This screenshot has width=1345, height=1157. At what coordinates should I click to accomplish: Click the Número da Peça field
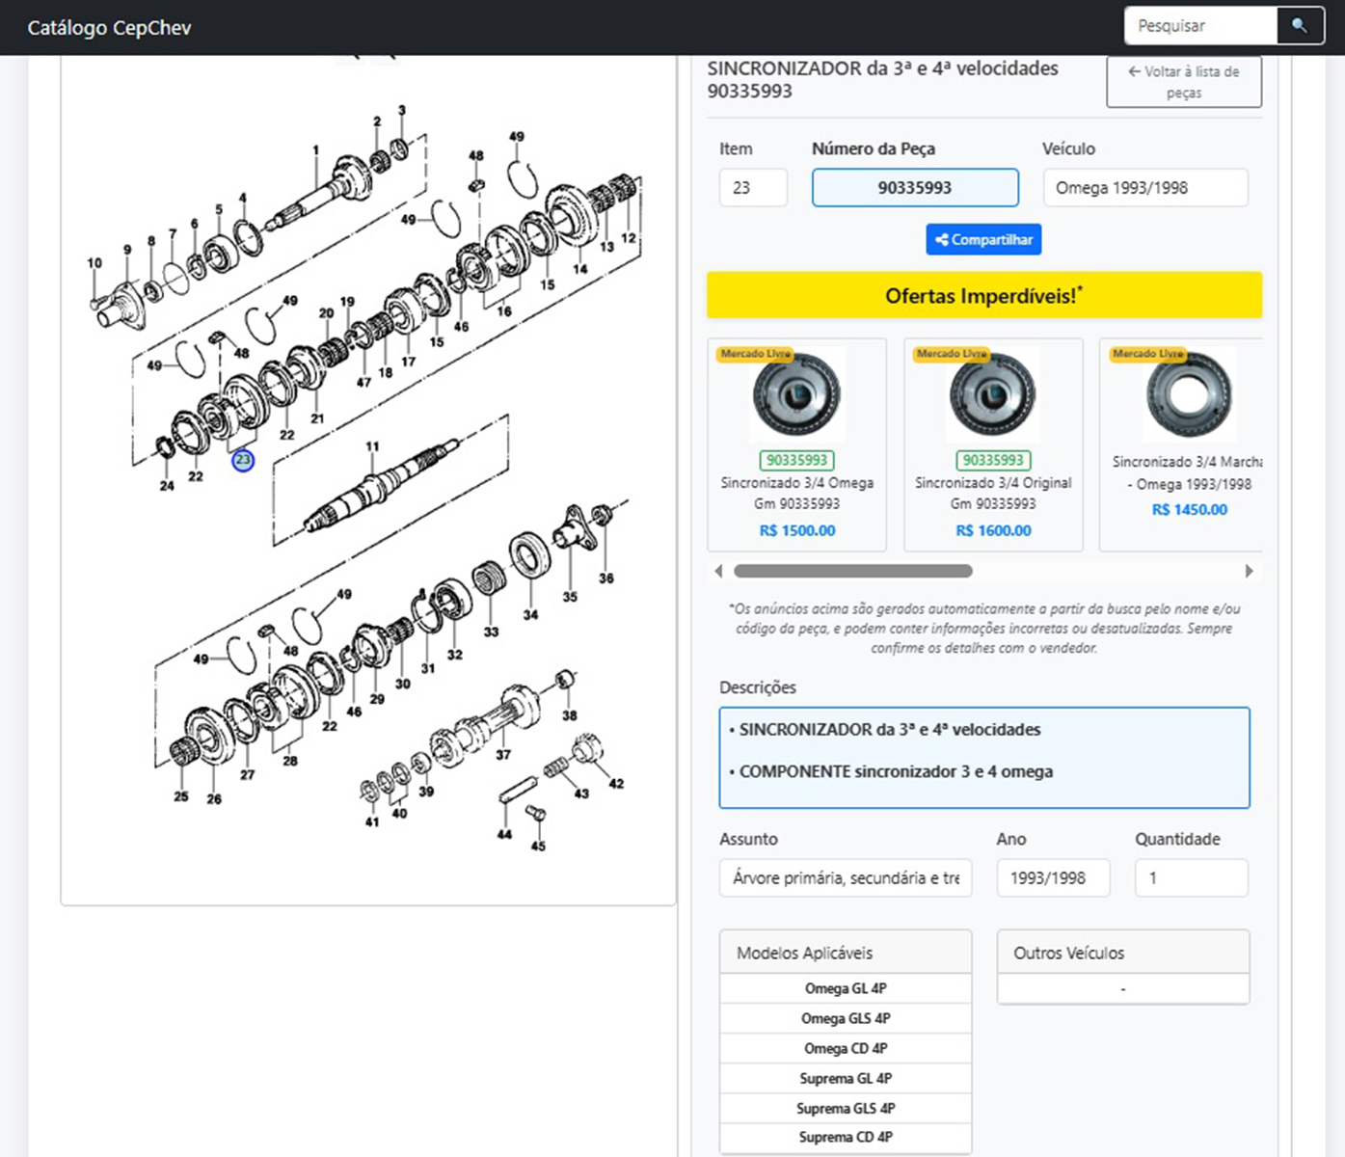(x=914, y=188)
